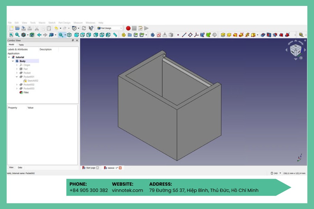This screenshot has width=314, height=209.
Task: Execute macro with the play triangle
Action: (x=147, y=28)
